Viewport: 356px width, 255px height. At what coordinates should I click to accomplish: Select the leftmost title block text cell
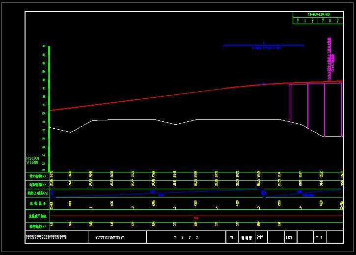(46, 237)
